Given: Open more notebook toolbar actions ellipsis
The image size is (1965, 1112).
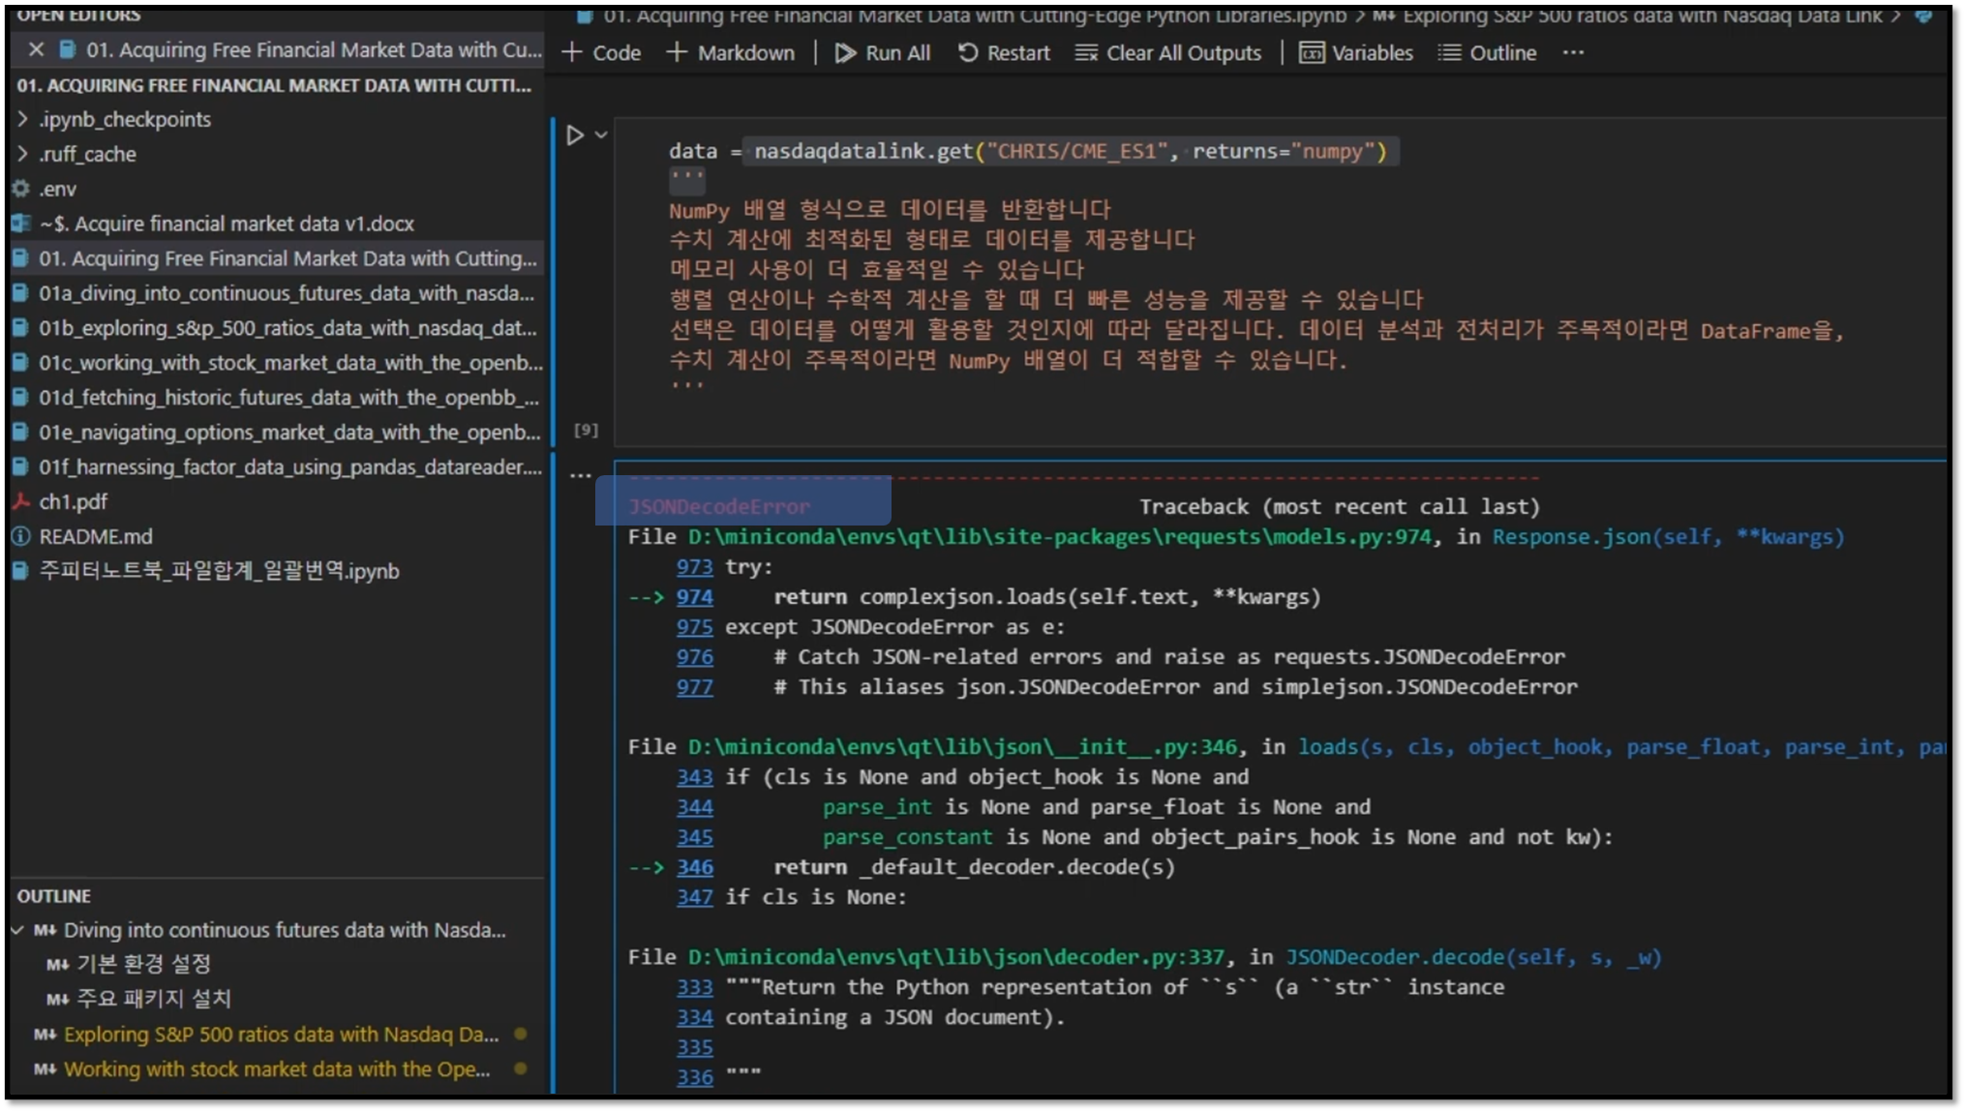Looking at the screenshot, I should (x=1573, y=53).
